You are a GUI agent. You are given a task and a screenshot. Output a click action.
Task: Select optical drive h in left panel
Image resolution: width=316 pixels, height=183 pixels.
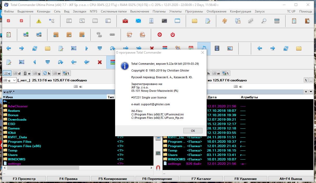(47, 73)
